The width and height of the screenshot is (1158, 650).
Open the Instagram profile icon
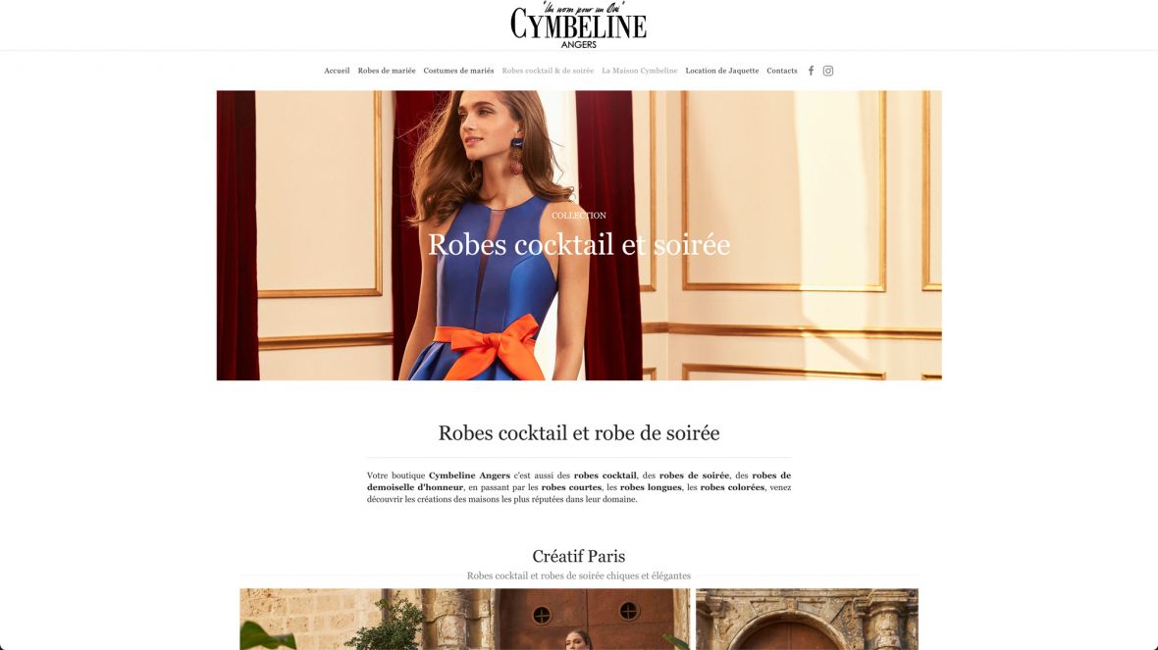pos(828,71)
